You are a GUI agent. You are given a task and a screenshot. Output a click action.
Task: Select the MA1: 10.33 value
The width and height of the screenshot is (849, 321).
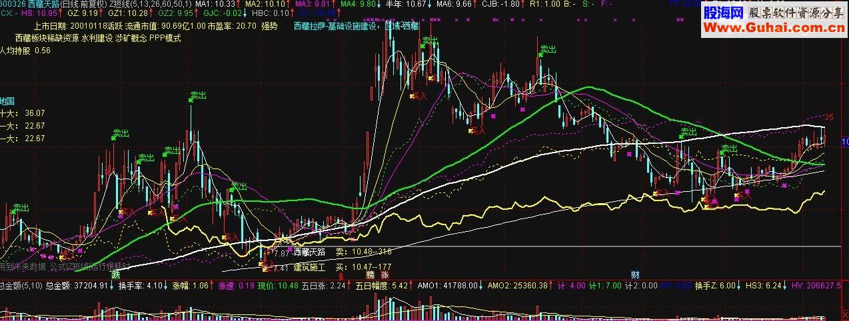click(x=215, y=4)
